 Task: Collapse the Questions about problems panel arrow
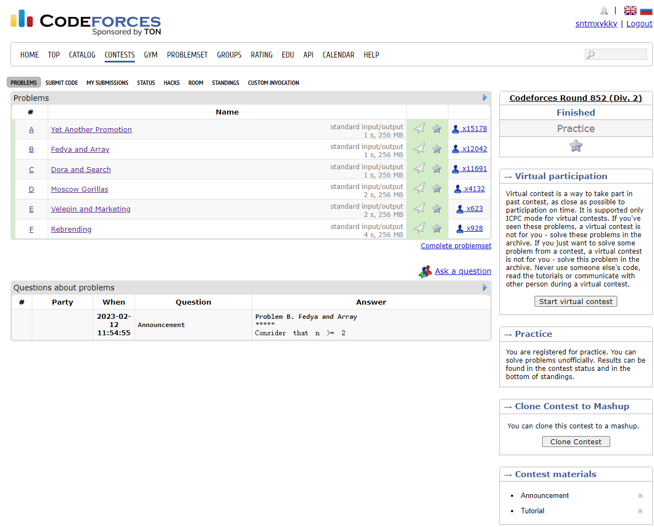click(x=485, y=288)
